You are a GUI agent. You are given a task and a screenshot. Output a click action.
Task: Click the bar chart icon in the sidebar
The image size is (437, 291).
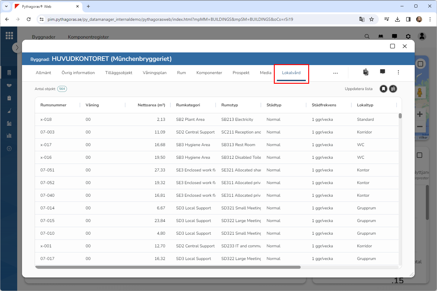pyautogui.click(x=9, y=136)
